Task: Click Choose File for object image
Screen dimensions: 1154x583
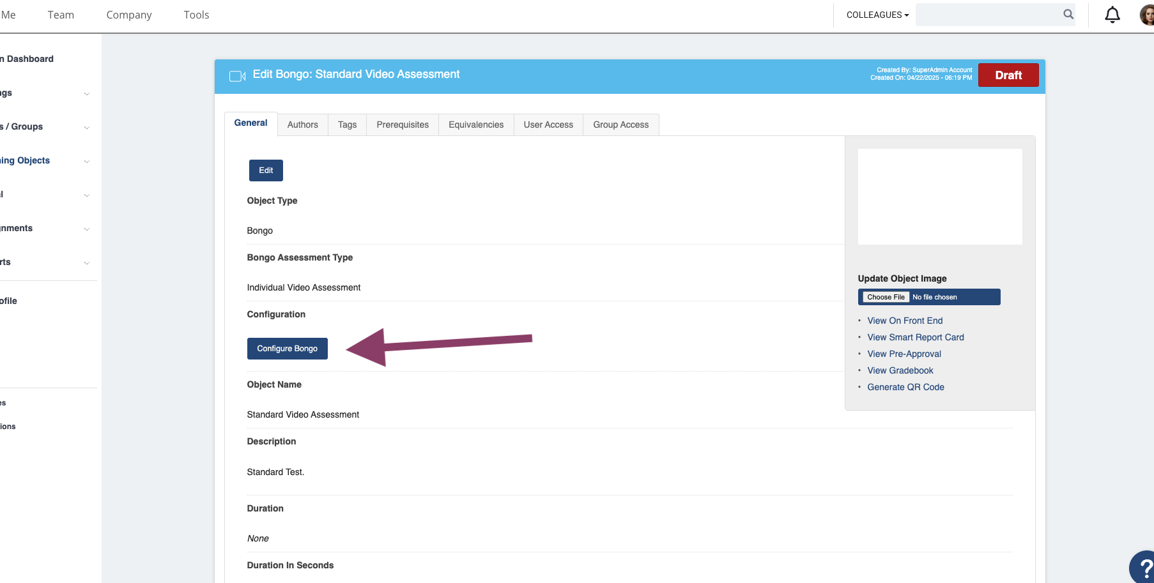Action: tap(886, 297)
